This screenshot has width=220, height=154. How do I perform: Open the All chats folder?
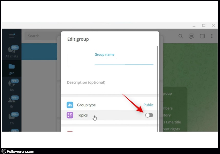click(12, 52)
